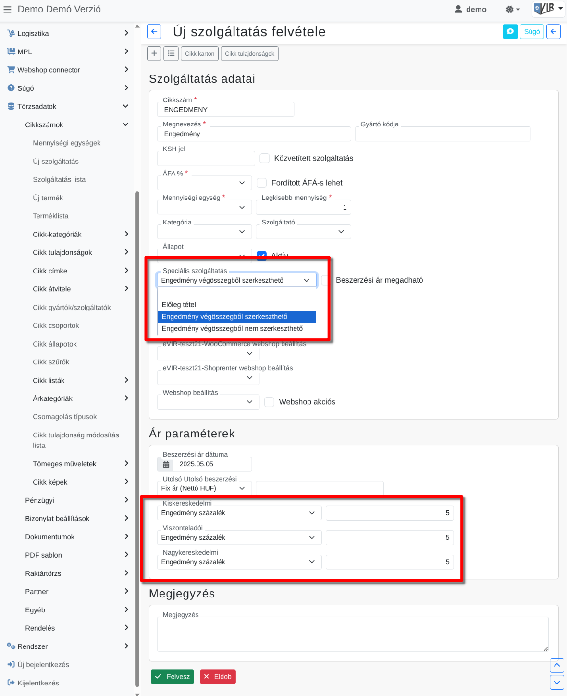The image size is (567, 696).
Task: Click the calendar icon for Beszerzési ár dátuma
Action: pos(166,464)
